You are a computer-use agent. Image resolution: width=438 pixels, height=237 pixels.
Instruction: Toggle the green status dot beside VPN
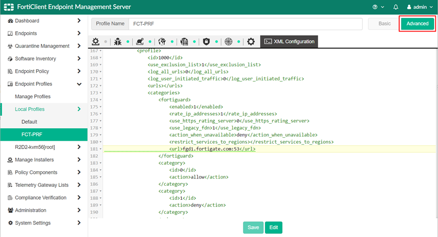click(x=216, y=41)
